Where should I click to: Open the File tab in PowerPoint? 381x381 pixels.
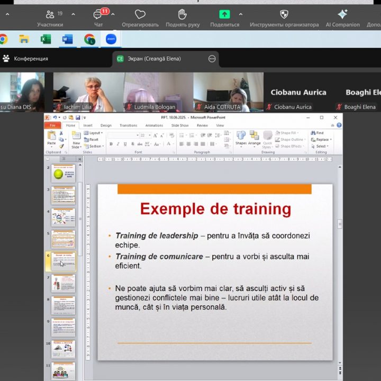(x=52, y=125)
